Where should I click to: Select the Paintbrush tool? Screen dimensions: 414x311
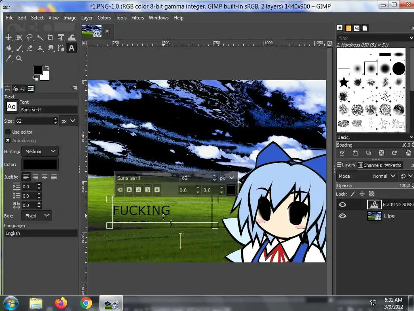19,48
